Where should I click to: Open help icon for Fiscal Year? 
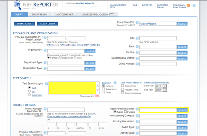137,23
